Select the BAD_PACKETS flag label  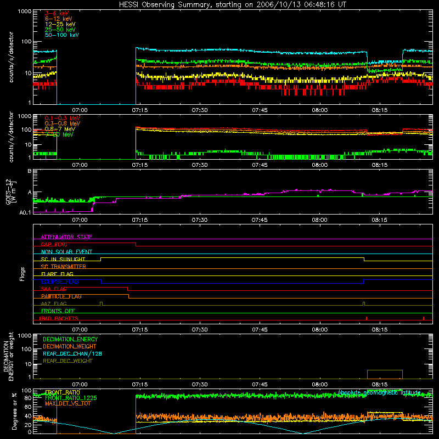59,318
